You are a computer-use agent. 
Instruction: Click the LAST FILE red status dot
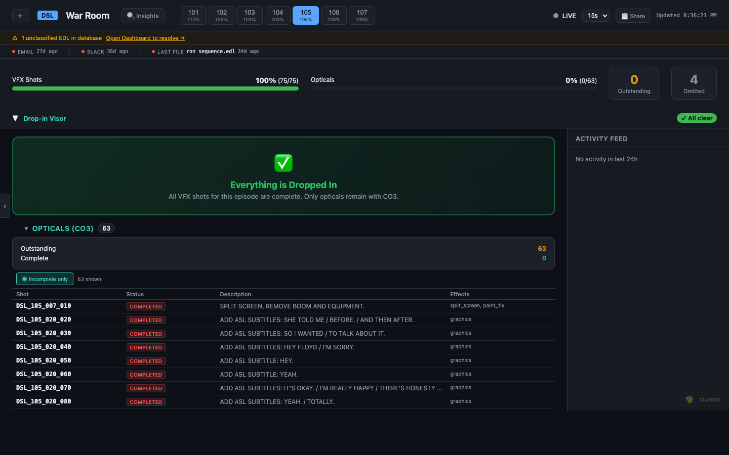(x=153, y=52)
